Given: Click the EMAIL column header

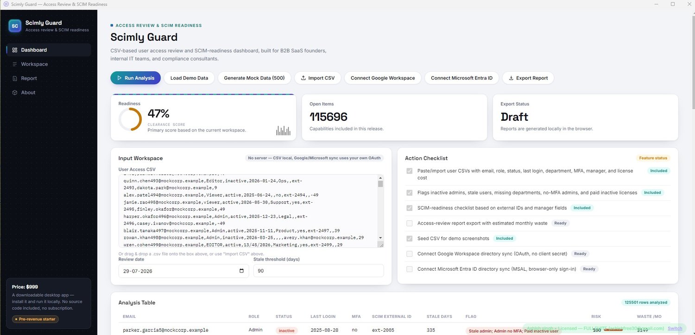Looking at the screenshot, I should pyautogui.click(x=129, y=316).
